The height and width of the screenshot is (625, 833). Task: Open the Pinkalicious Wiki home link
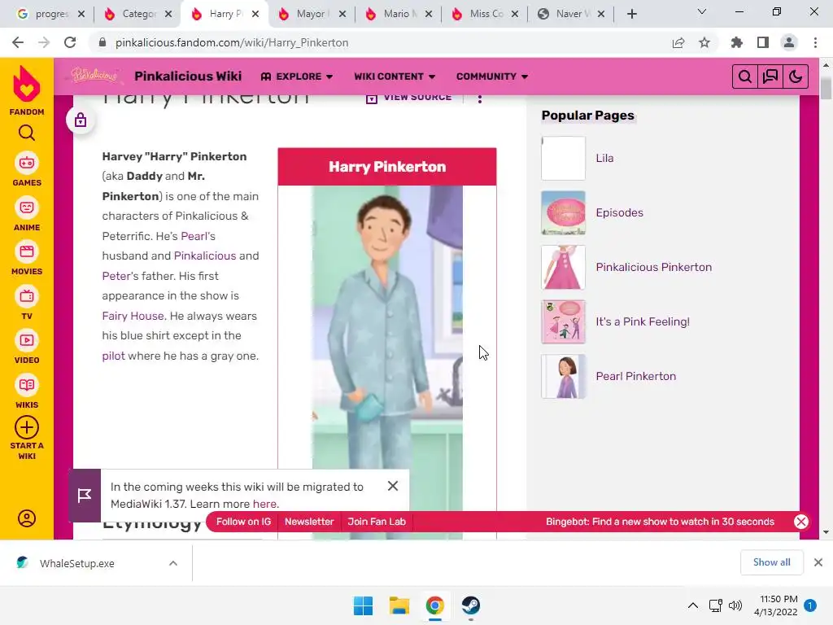pos(188,76)
